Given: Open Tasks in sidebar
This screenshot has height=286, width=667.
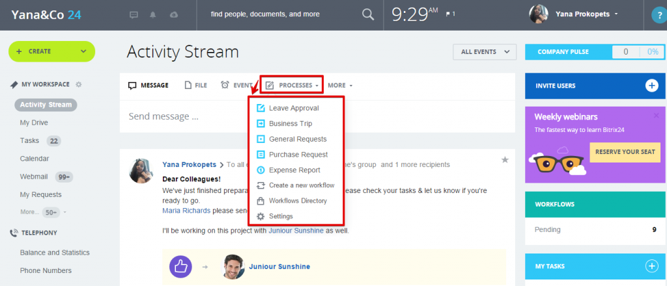Looking at the screenshot, I should click(x=29, y=140).
